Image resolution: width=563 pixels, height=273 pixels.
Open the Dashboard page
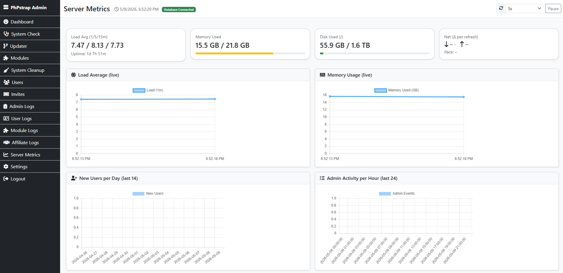[x=30, y=22]
